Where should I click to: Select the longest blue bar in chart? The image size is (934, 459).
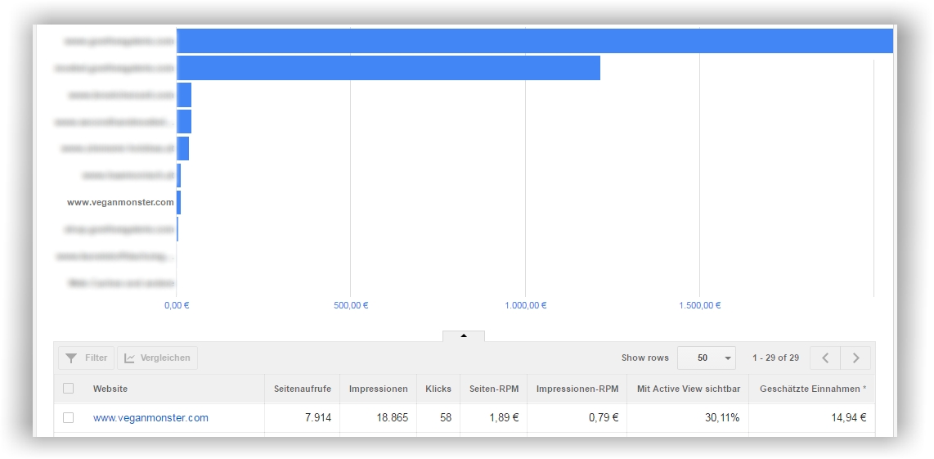[x=534, y=41]
